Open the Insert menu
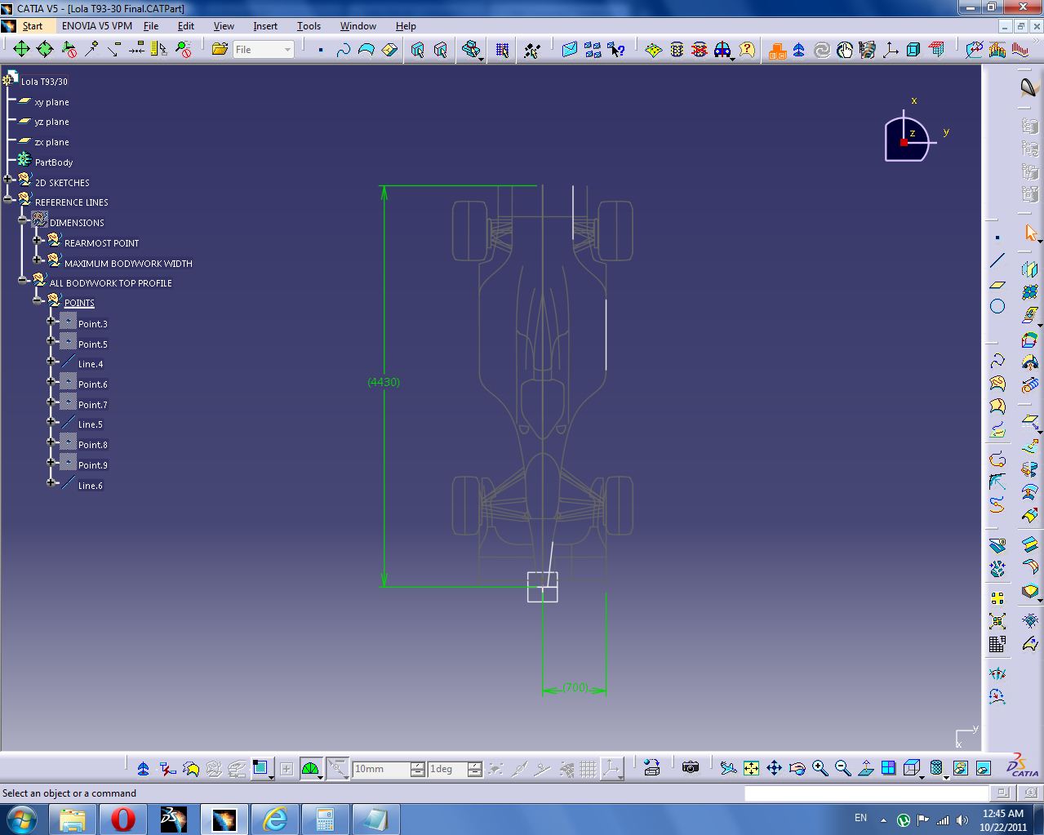Image resolution: width=1044 pixels, height=835 pixels. coord(265,25)
